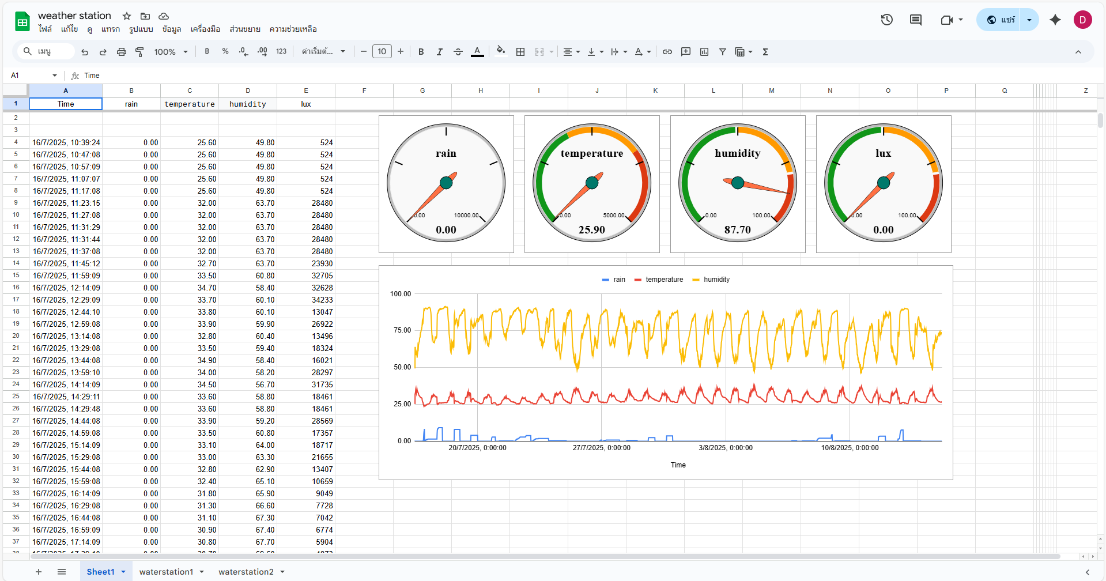Click the Insert link icon
1106x581 pixels.
(x=667, y=52)
